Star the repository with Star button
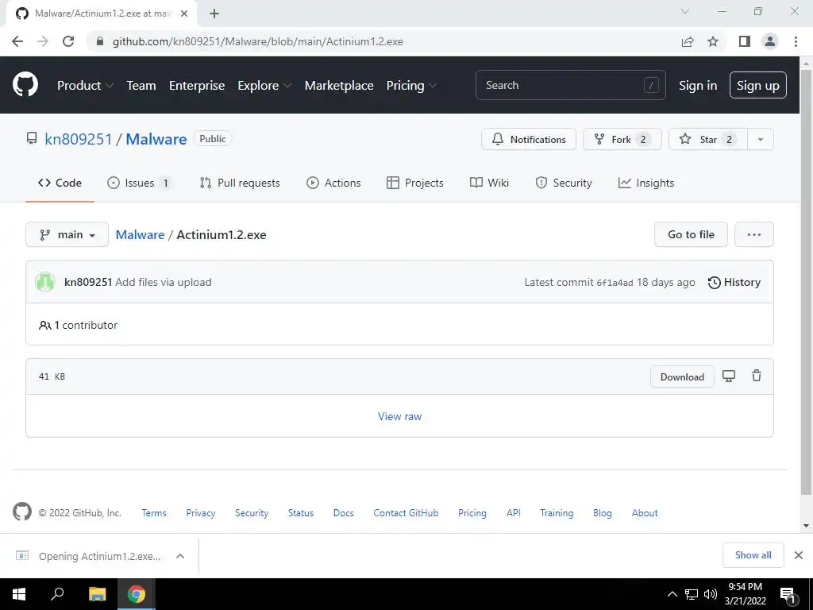Image resolution: width=813 pixels, height=610 pixels. coord(708,139)
